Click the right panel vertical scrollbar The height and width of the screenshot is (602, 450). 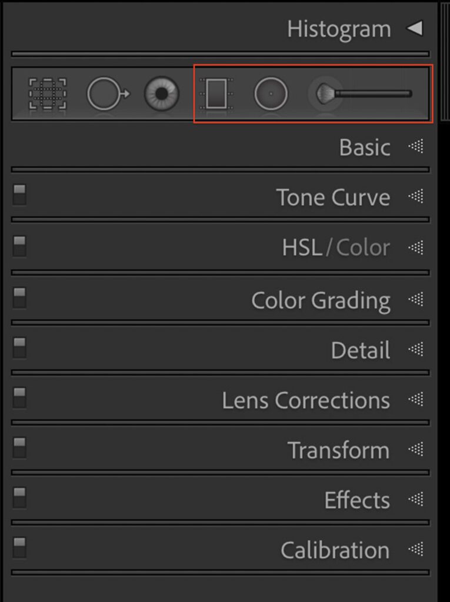pyautogui.click(x=444, y=59)
